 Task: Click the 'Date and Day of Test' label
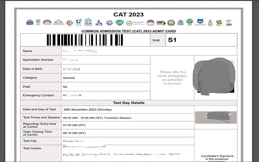(x=39, y=109)
